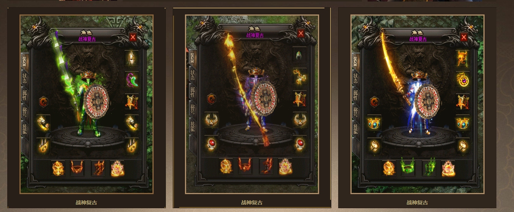Click the teal-gem bracelet next to golden-sword panel tabs

(374, 123)
